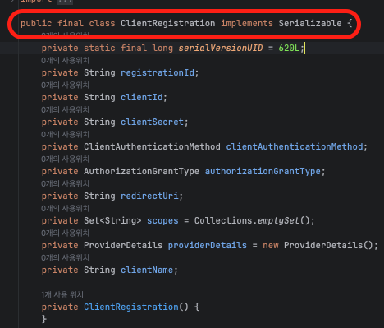This screenshot has height=328, width=384.
Task: Click the clientSecret field name
Action: pos(152,122)
